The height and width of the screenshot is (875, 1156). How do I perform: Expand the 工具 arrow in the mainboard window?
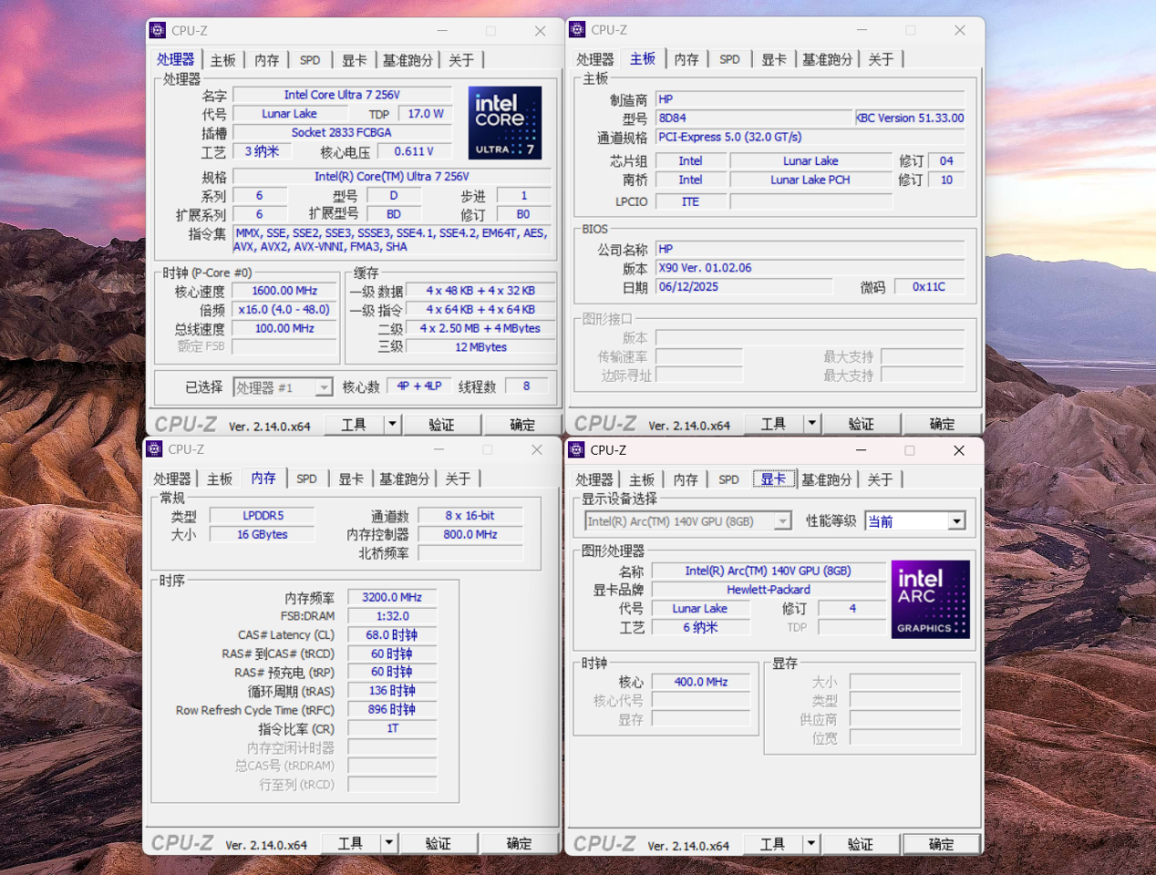(x=811, y=424)
